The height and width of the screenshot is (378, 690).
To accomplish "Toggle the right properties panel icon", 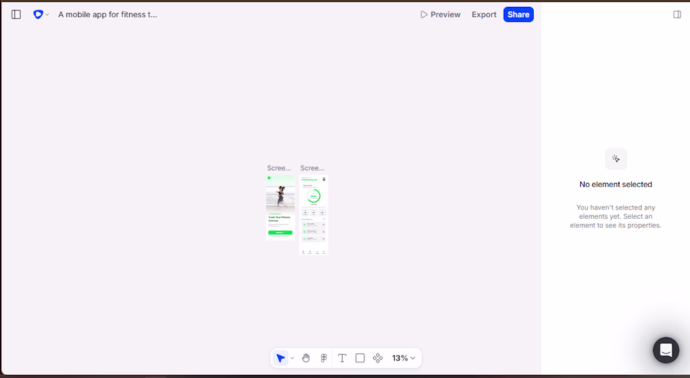I will 677,14.
